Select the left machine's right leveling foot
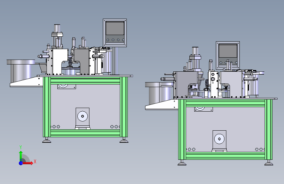 (x=124, y=140)
